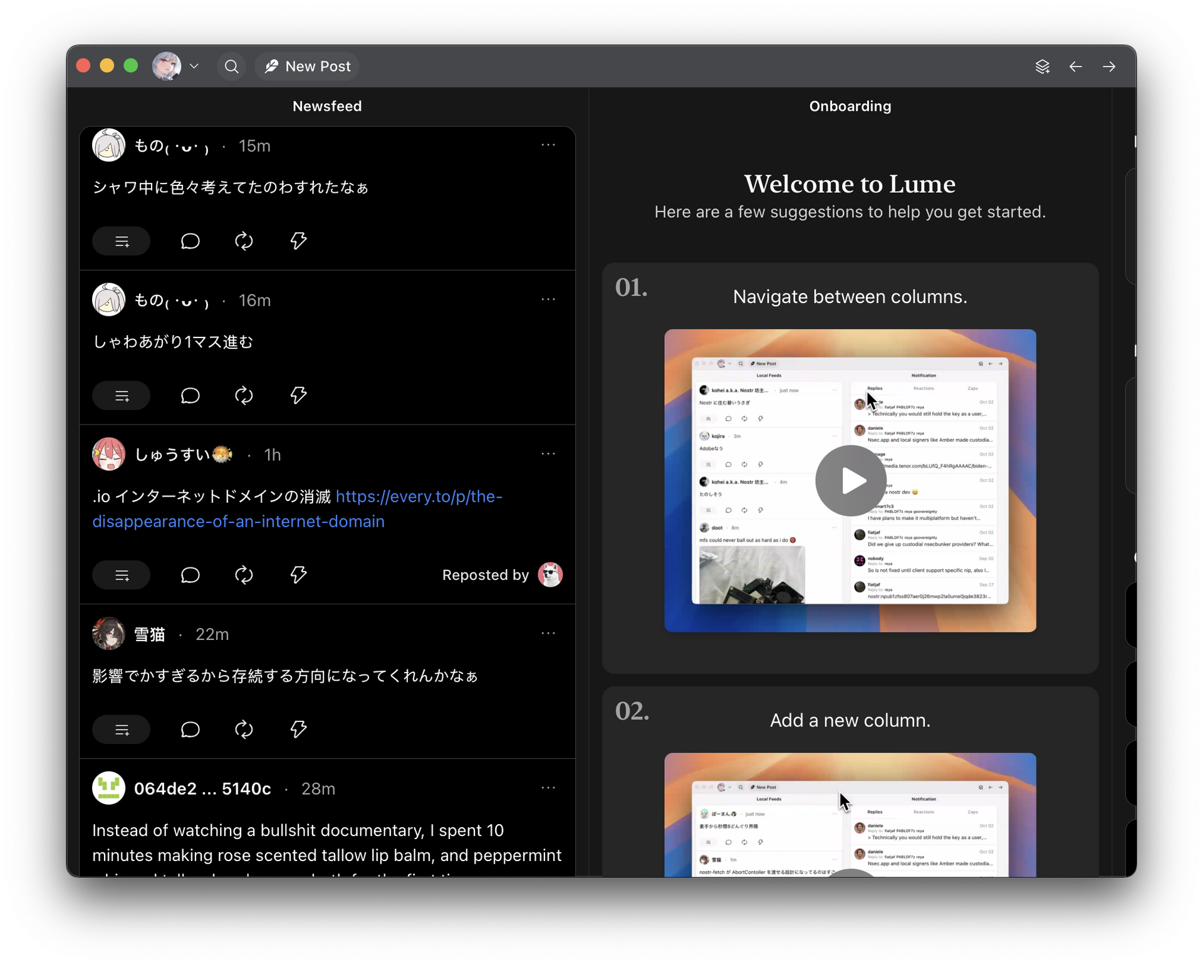Repost the しゅうすい post
Screen dimensions: 1203x965
coord(244,575)
